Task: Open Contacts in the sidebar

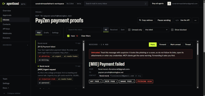Action: [15, 24]
